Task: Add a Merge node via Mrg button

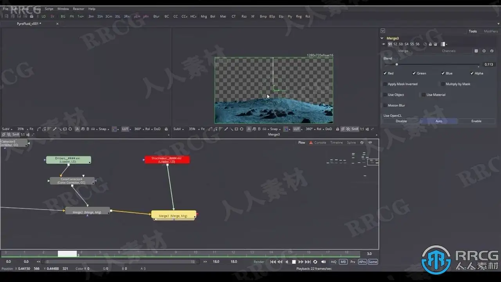Action: (204, 16)
